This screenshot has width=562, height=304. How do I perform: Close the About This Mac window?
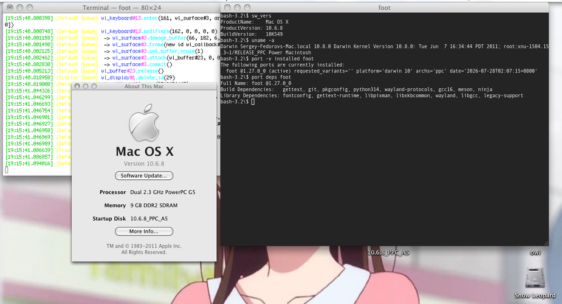(77, 86)
